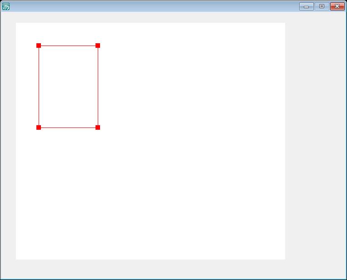The image size is (347, 280).
Task: Open the application icon system menu
Action: [6, 6]
